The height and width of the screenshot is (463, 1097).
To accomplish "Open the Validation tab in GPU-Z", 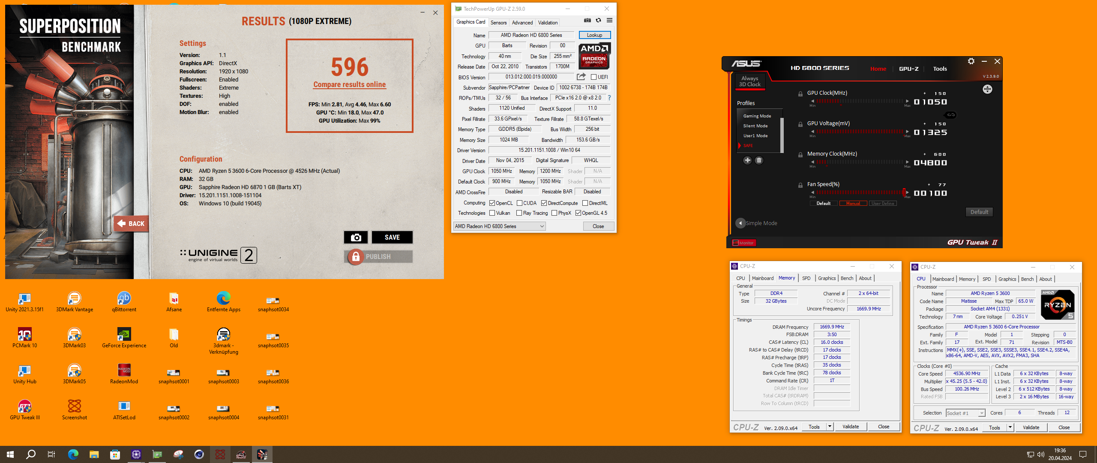I will pyautogui.click(x=548, y=23).
